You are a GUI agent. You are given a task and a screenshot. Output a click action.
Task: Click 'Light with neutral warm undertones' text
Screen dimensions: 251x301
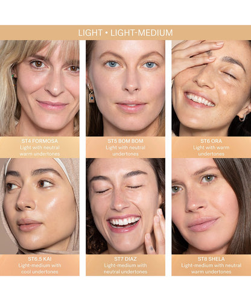pyautogui.click(x=40, y=151)
